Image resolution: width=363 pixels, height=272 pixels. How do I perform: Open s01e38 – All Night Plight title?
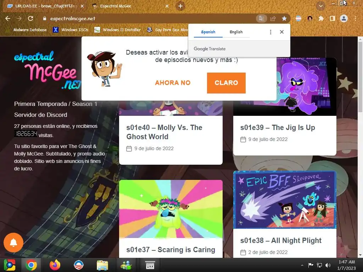(x=281, y=240)
